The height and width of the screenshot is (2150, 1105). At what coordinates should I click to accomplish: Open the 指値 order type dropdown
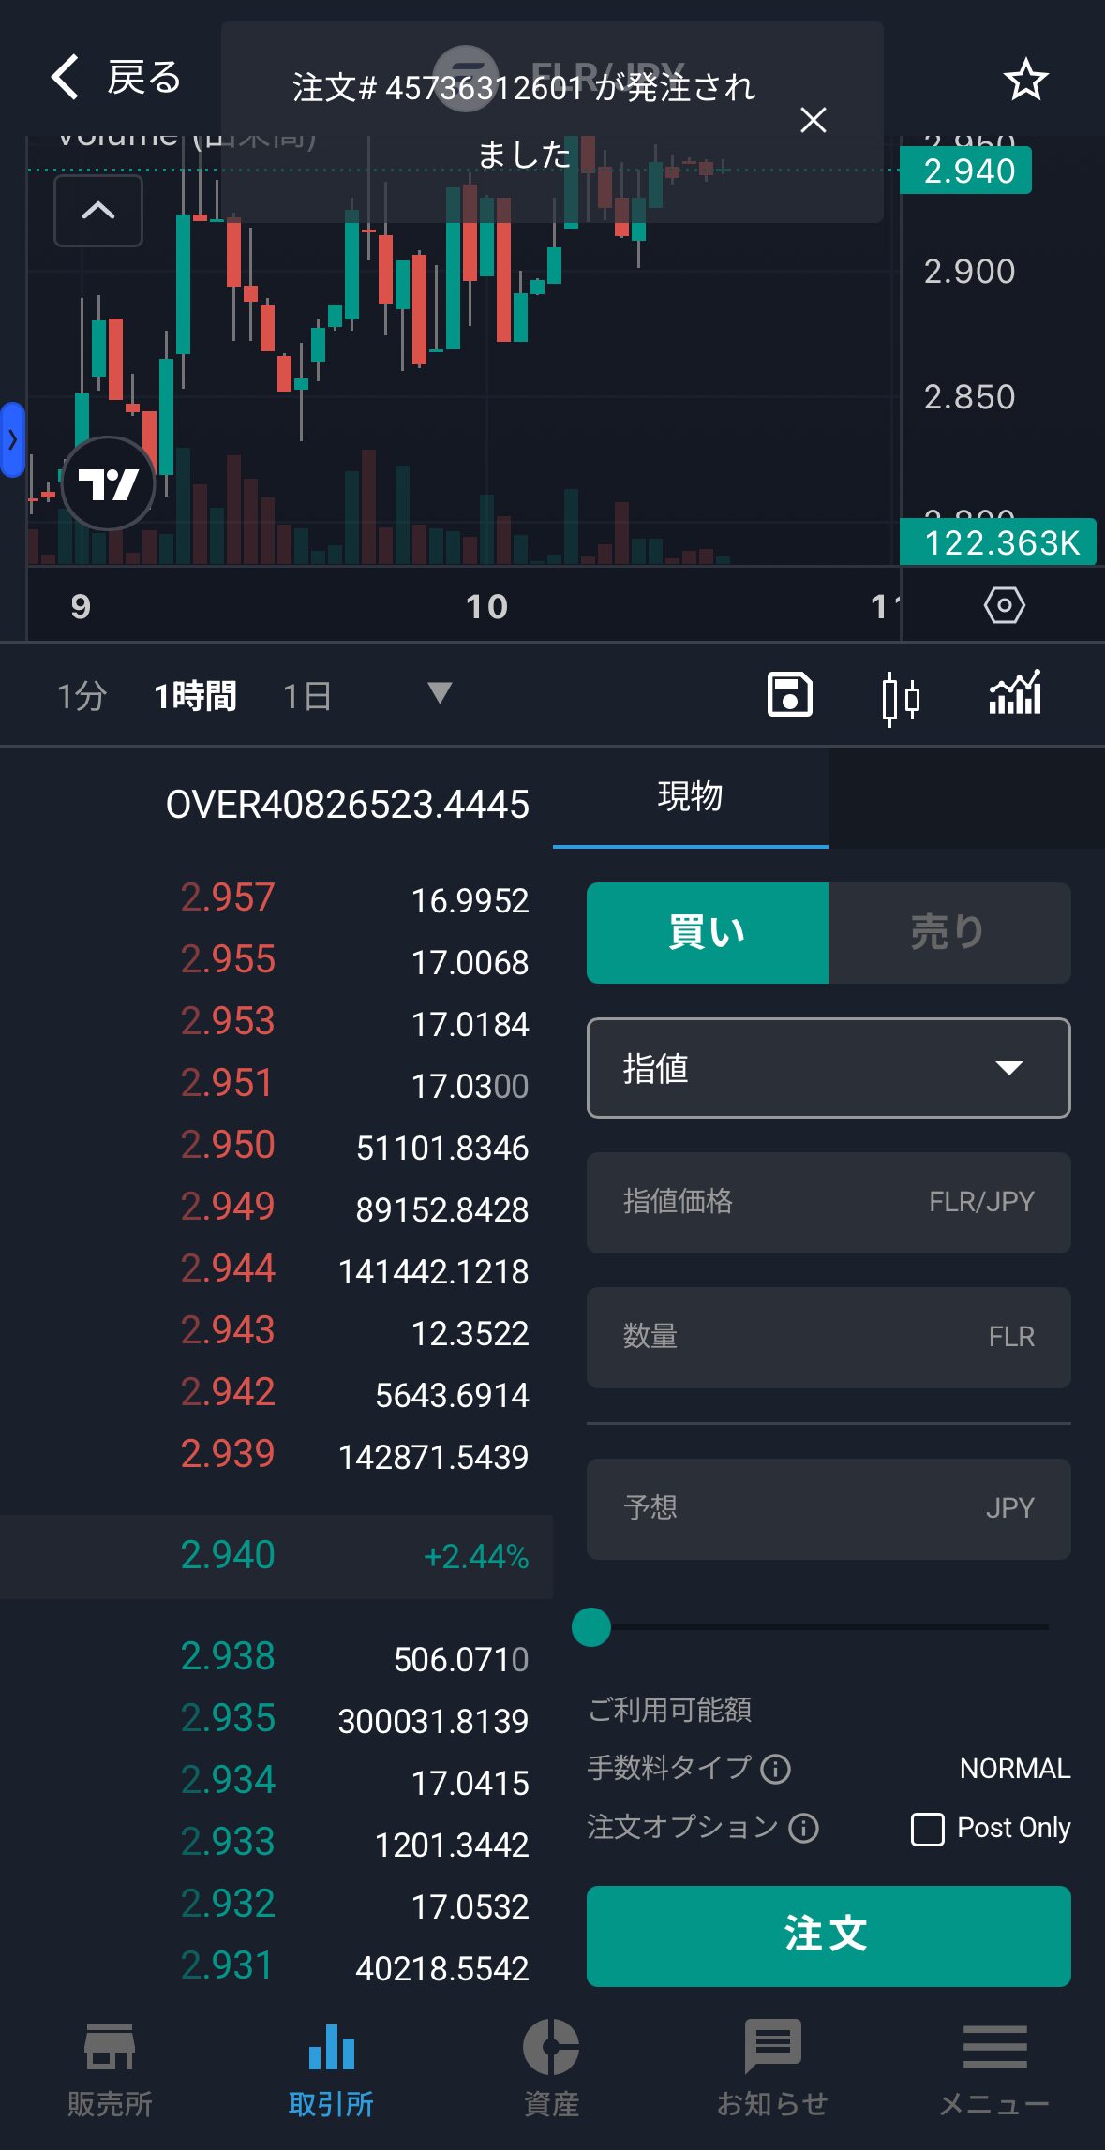click(x=829, y=1068)
